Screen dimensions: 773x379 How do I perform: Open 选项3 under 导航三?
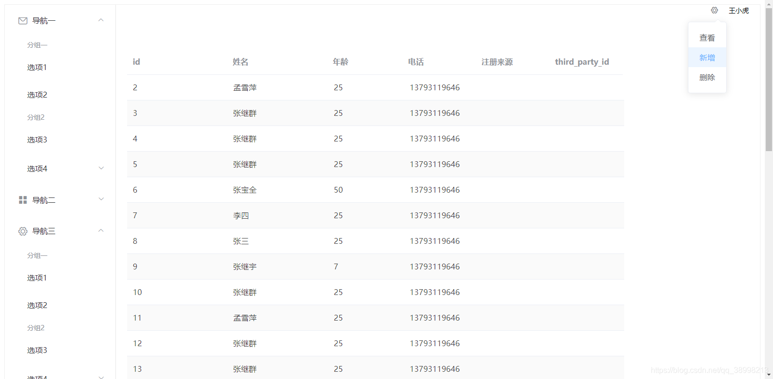37,351
